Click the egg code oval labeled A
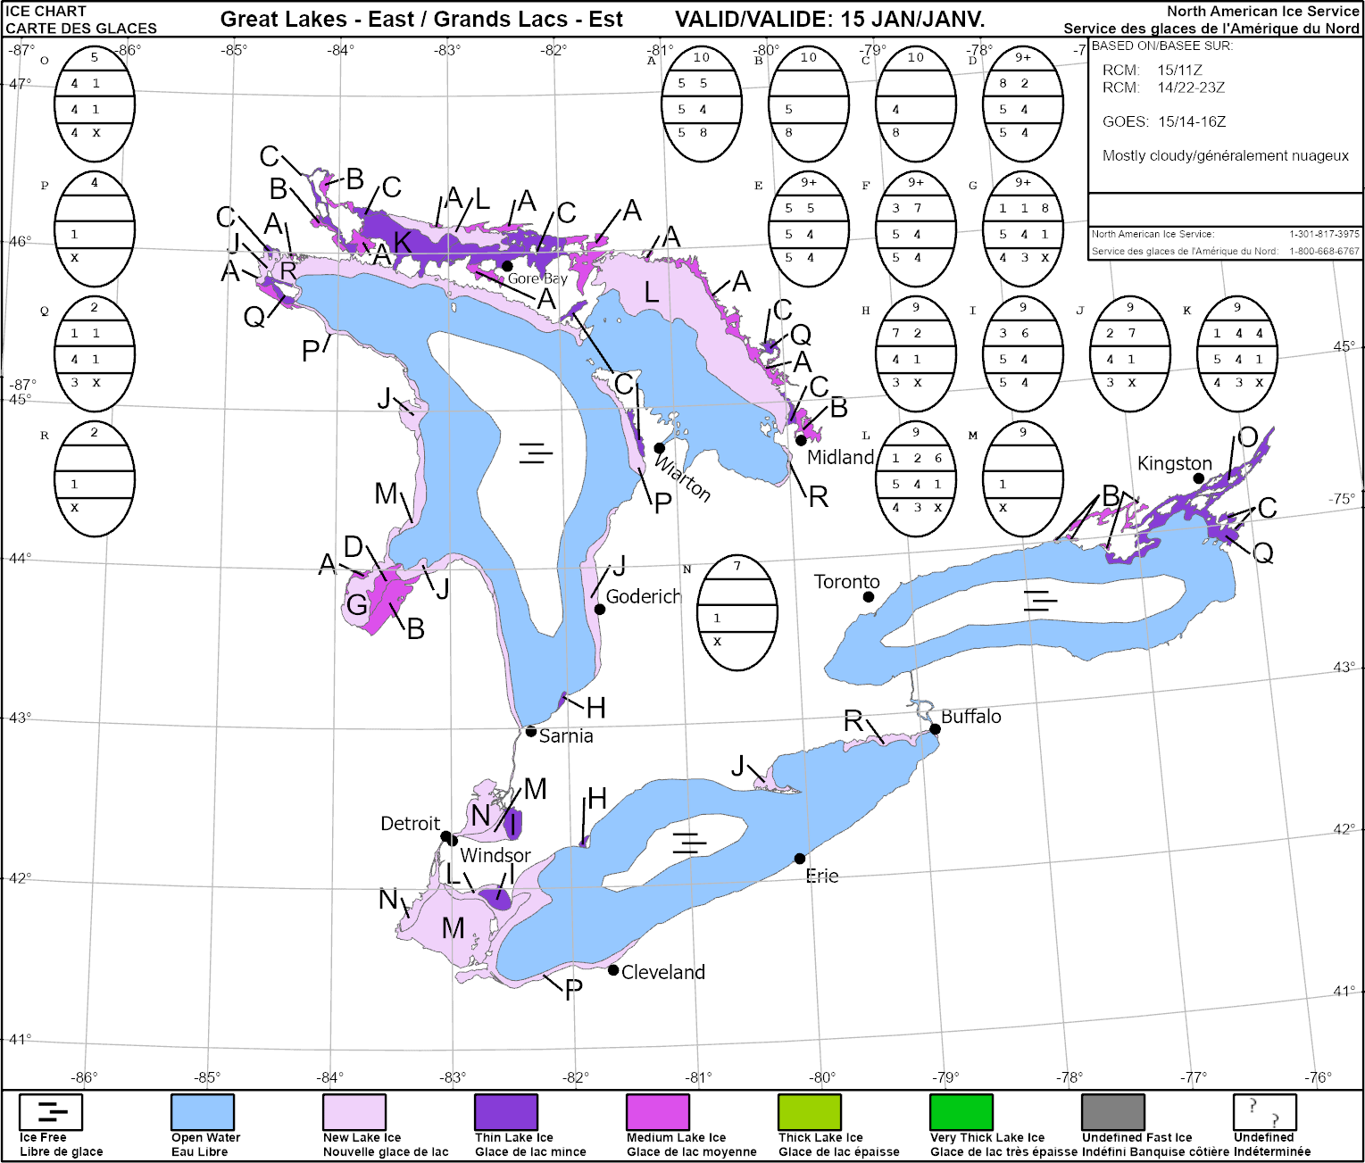 tap(702, 104)
